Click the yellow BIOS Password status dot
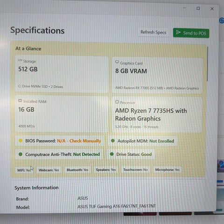 (x=21, y=140)
